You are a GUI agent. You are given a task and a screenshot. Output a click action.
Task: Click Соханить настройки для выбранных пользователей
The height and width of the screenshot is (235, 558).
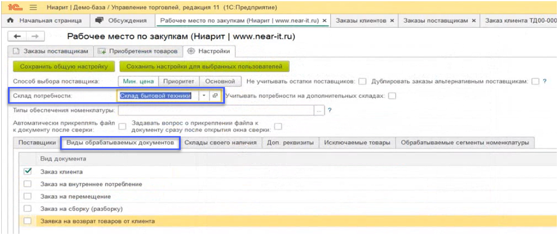pos(204,67)
